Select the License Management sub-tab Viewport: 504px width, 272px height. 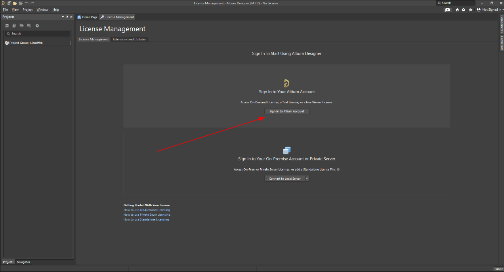coord(94,39)
